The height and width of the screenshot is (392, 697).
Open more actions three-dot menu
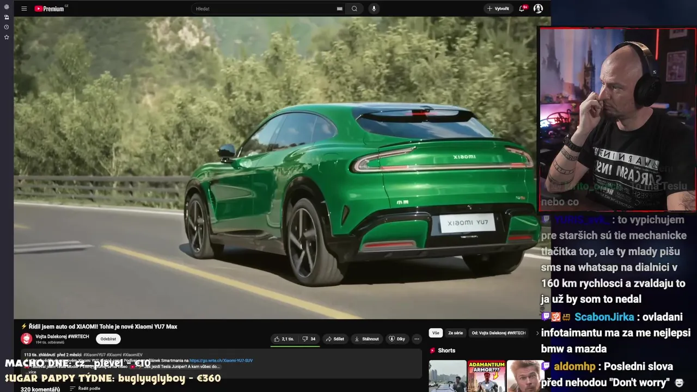pyautogui.click(x=417, y=339)
